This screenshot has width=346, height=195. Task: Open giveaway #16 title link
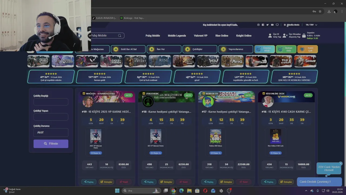[x=286, y=112]
